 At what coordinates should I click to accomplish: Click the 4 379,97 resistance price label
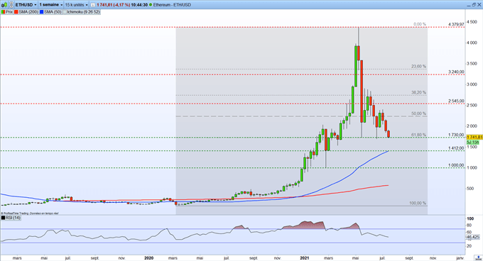tap(456, 24)
